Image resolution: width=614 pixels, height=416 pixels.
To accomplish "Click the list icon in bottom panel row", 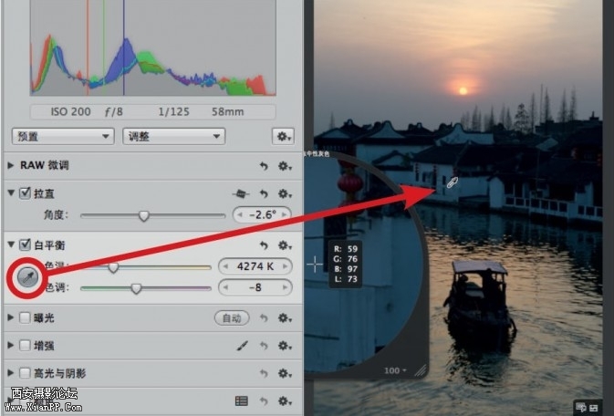I will (x=241, y=400).
